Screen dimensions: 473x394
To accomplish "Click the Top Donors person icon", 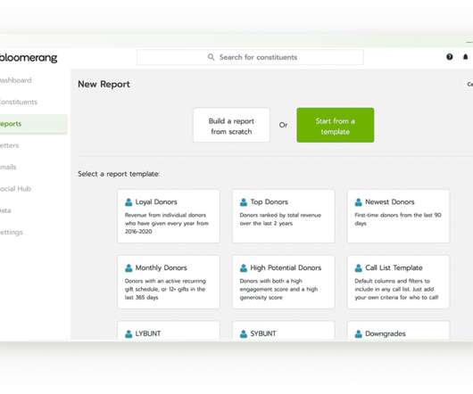I will pyautogui.click(x=244, y=202).
